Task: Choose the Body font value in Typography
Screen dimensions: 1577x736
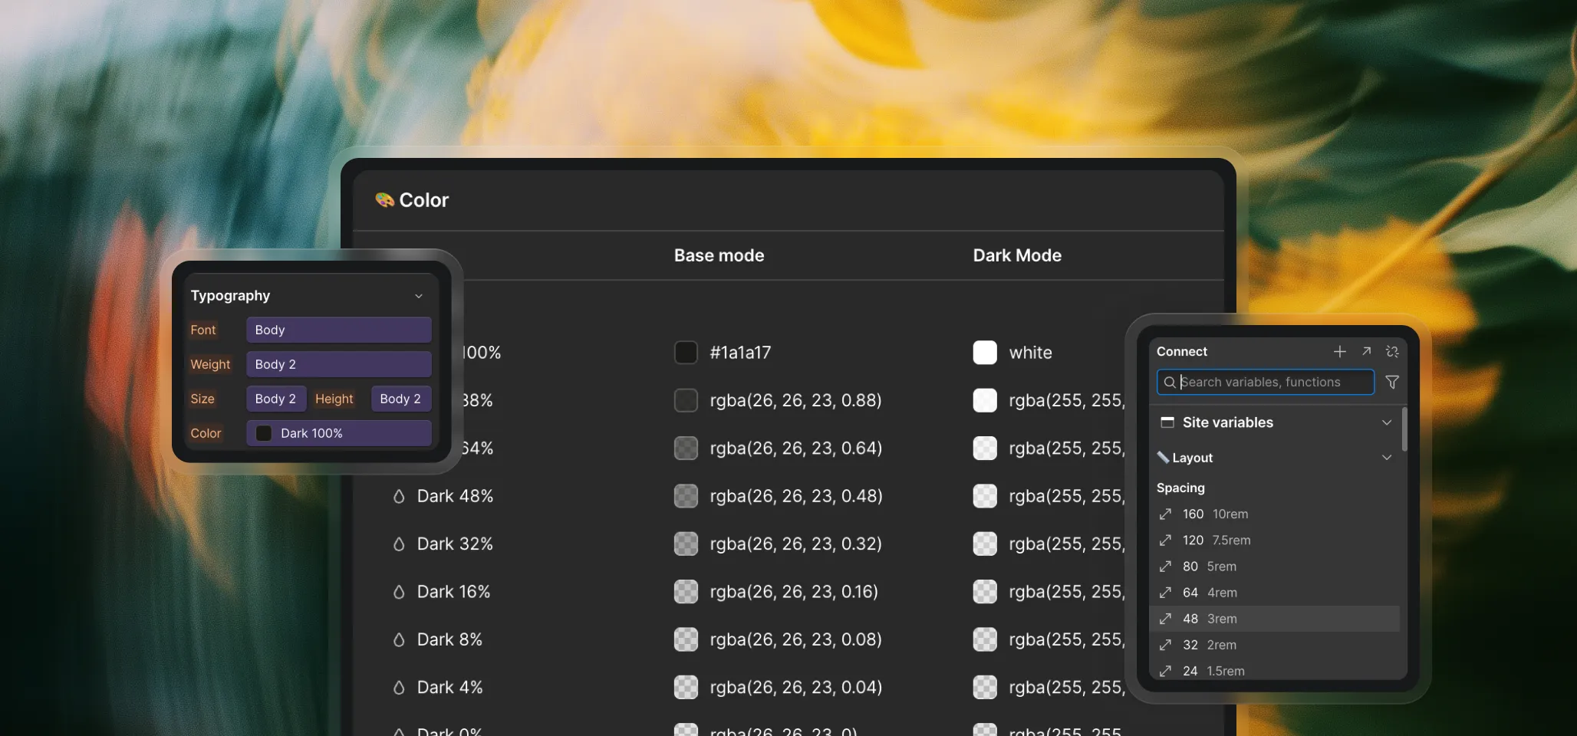Action: (x=337, y=330)
